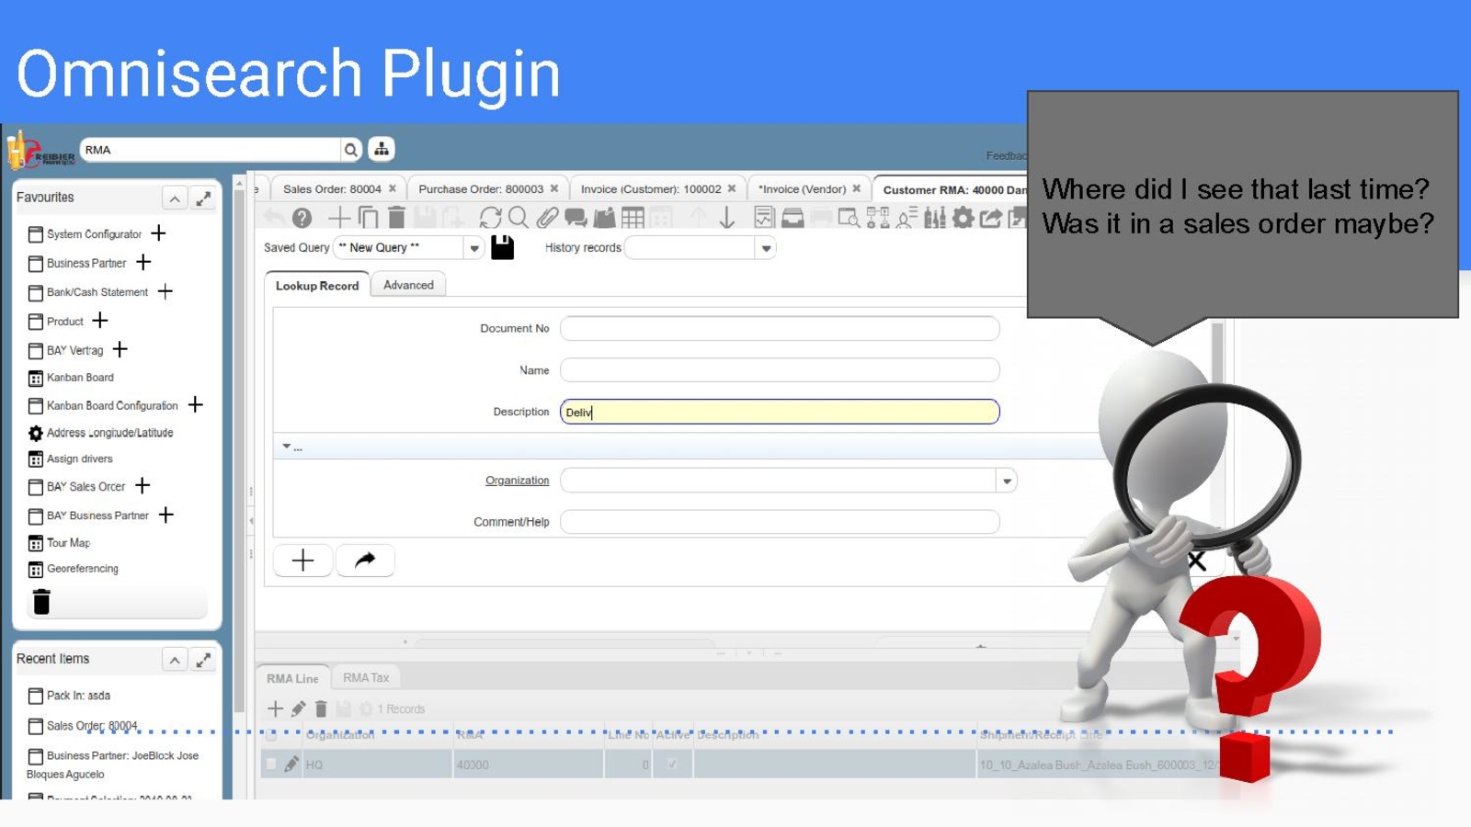
Task: Switch to the Advanced tab
Action: 408,285
